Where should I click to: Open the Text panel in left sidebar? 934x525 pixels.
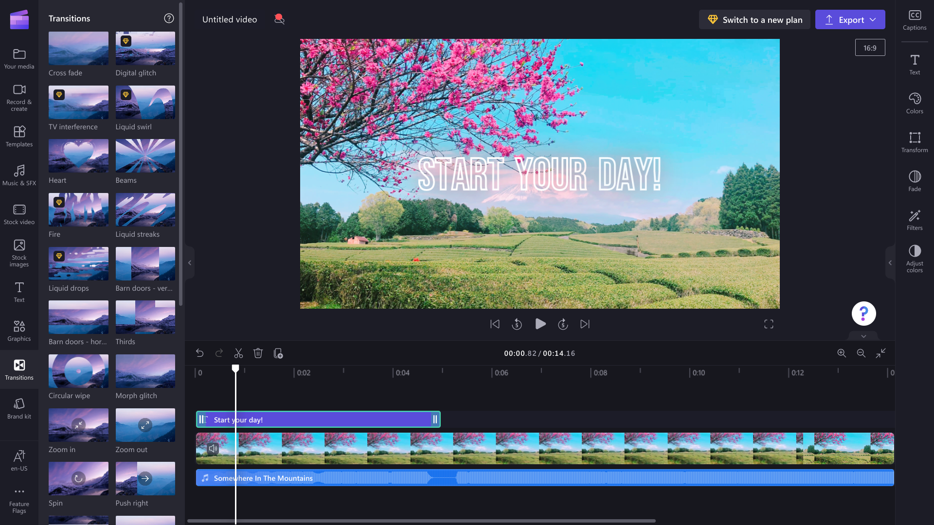point(19,292)
